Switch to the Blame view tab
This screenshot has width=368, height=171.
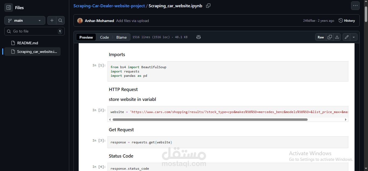coord(121,37)
